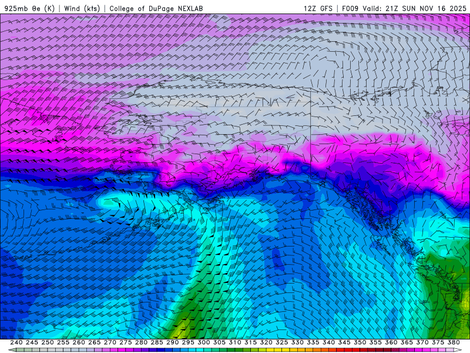
Task: Click the 360 colorbar value
Action: (391, 342)
